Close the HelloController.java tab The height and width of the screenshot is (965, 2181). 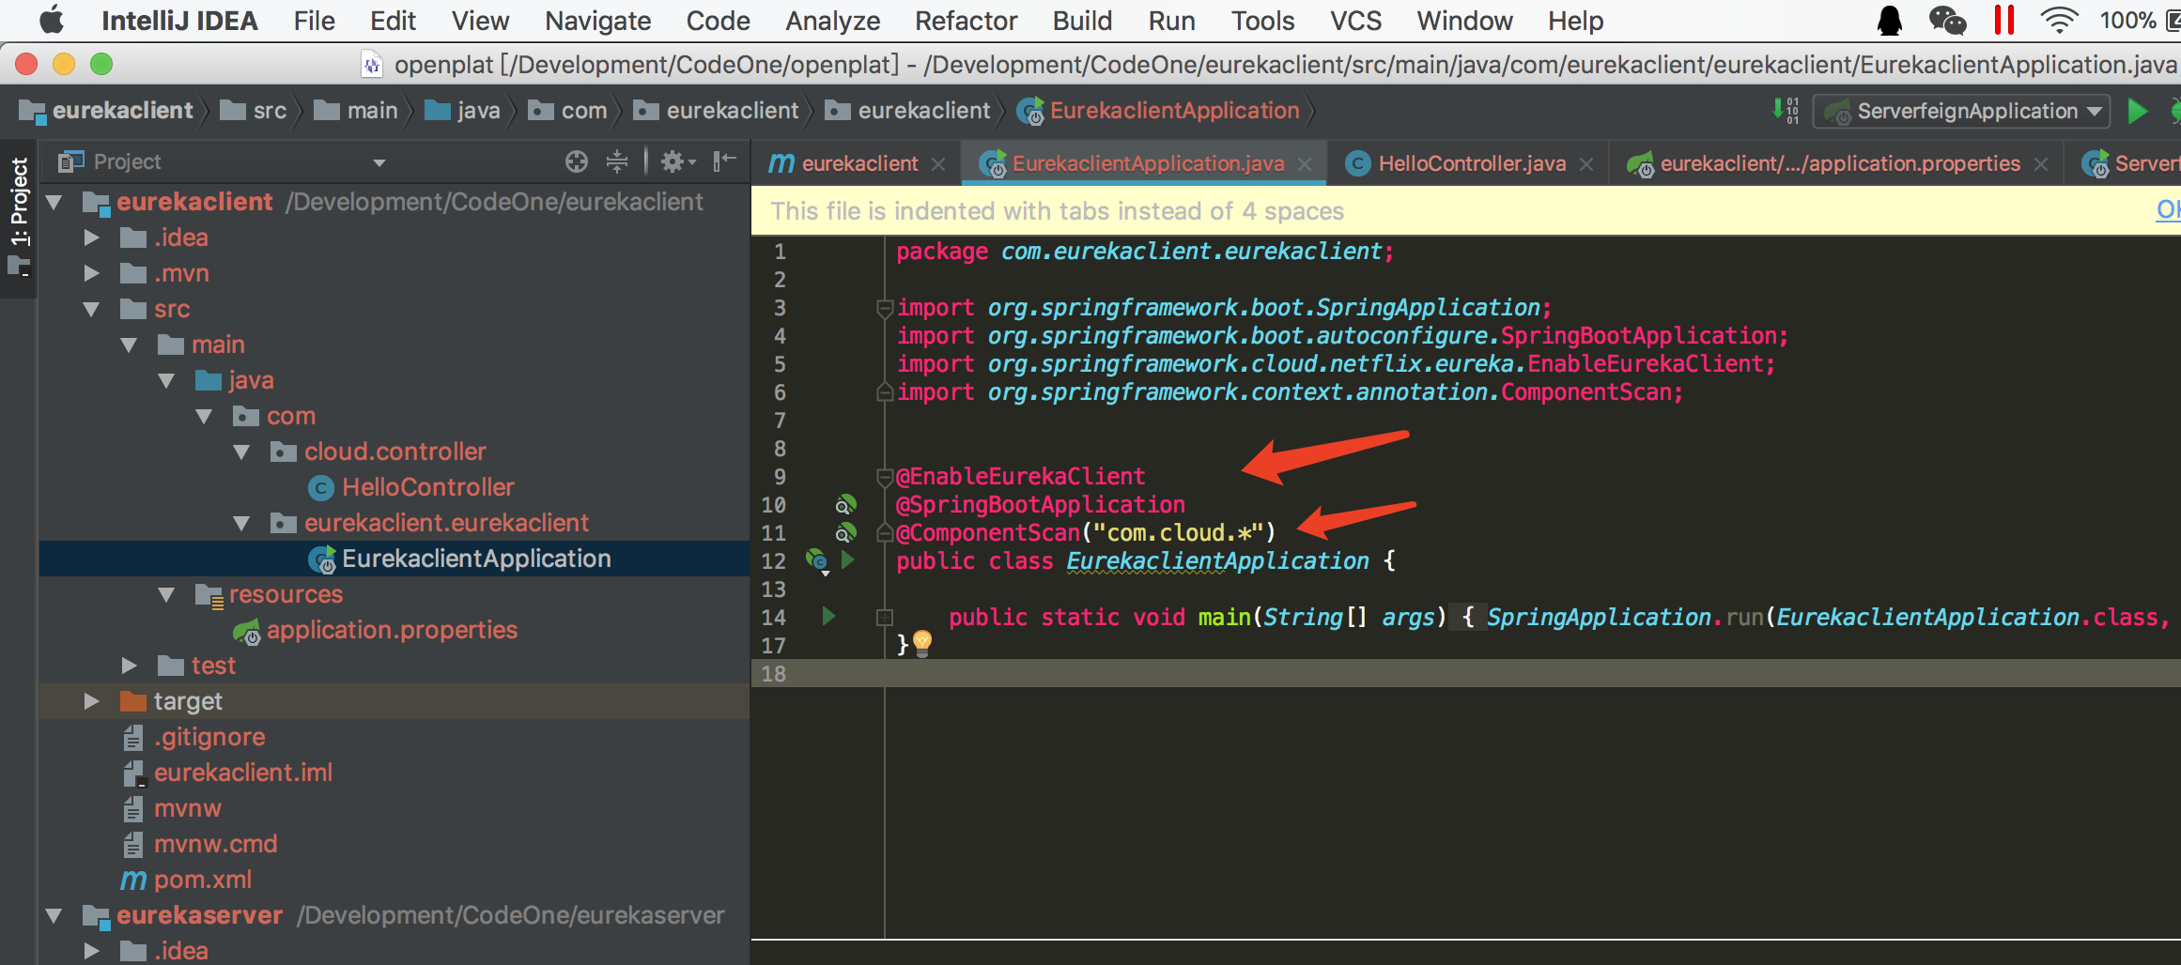coord(1586,164)
